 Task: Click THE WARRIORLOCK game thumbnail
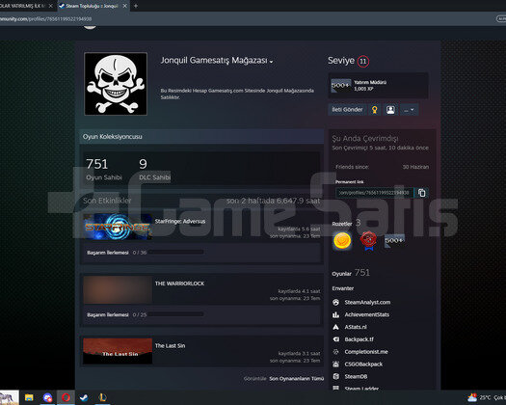click(118, 289)
